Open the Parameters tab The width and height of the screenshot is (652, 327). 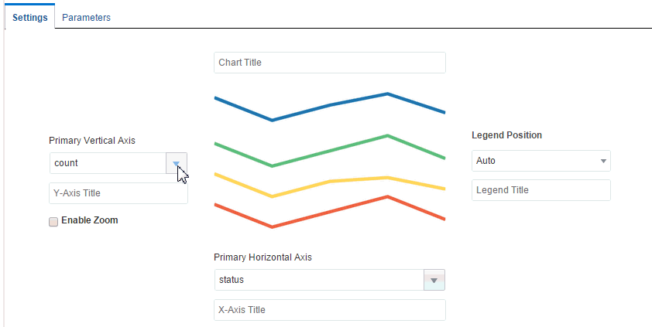(86, 17)
